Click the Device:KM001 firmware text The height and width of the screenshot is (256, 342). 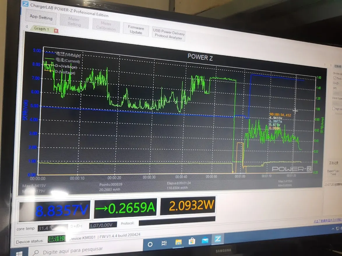pos(105,237)
